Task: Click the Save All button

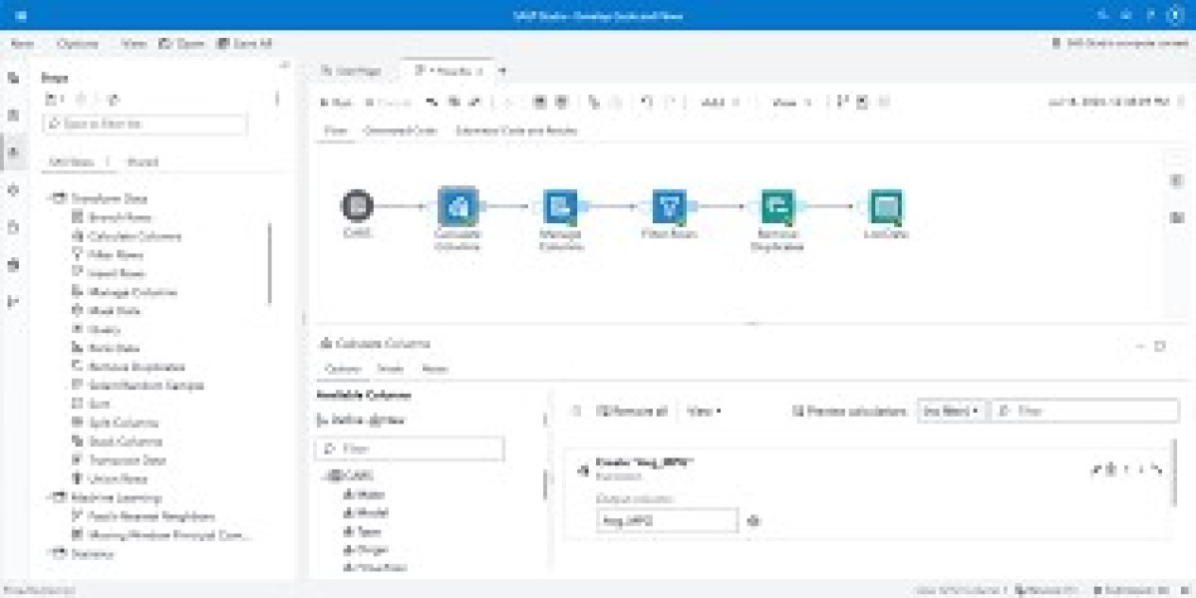Action: click(x=244, y=44)
